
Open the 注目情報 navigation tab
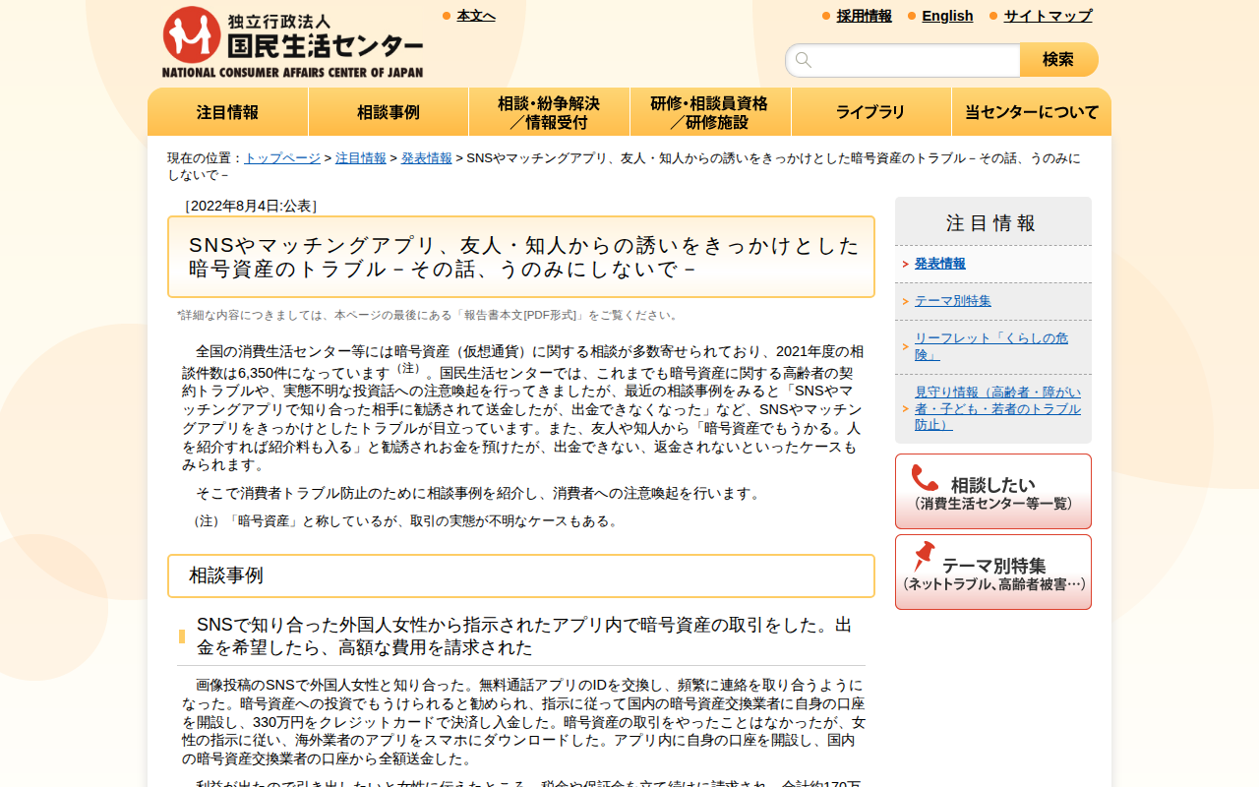click(227, 112)
